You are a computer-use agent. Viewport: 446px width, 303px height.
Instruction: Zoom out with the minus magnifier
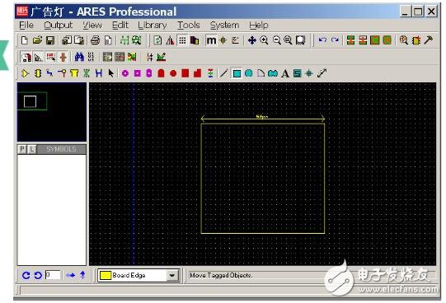point(276,40)
